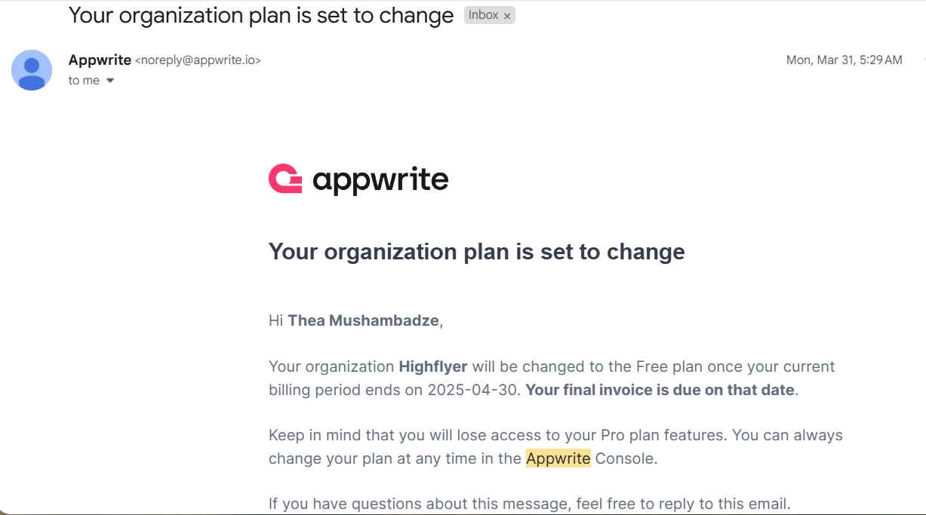This screenshot has width=926, height=515.
Task: Click the email subject line at top
Action: pos(261,15)
